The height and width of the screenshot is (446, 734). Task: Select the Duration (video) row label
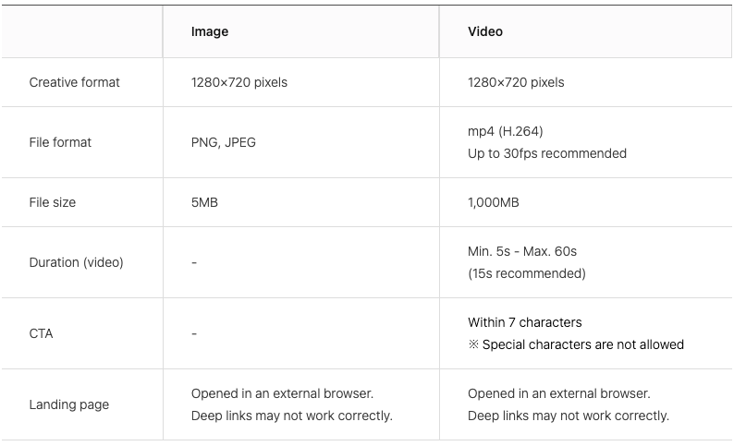click(77, 262)
